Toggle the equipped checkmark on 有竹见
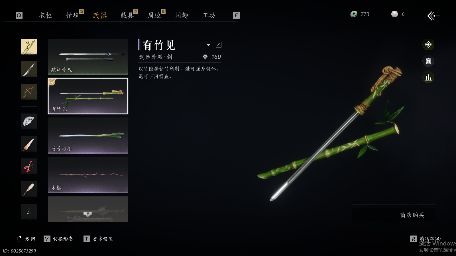456x256 pixels. coord(52,82)
